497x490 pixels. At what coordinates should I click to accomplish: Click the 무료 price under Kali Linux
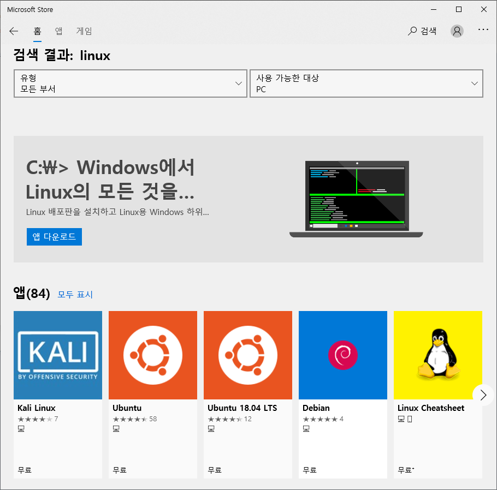[x=25, y=470]
